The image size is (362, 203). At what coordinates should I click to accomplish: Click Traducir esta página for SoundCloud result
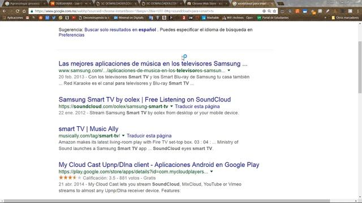(x=197, y=107)
